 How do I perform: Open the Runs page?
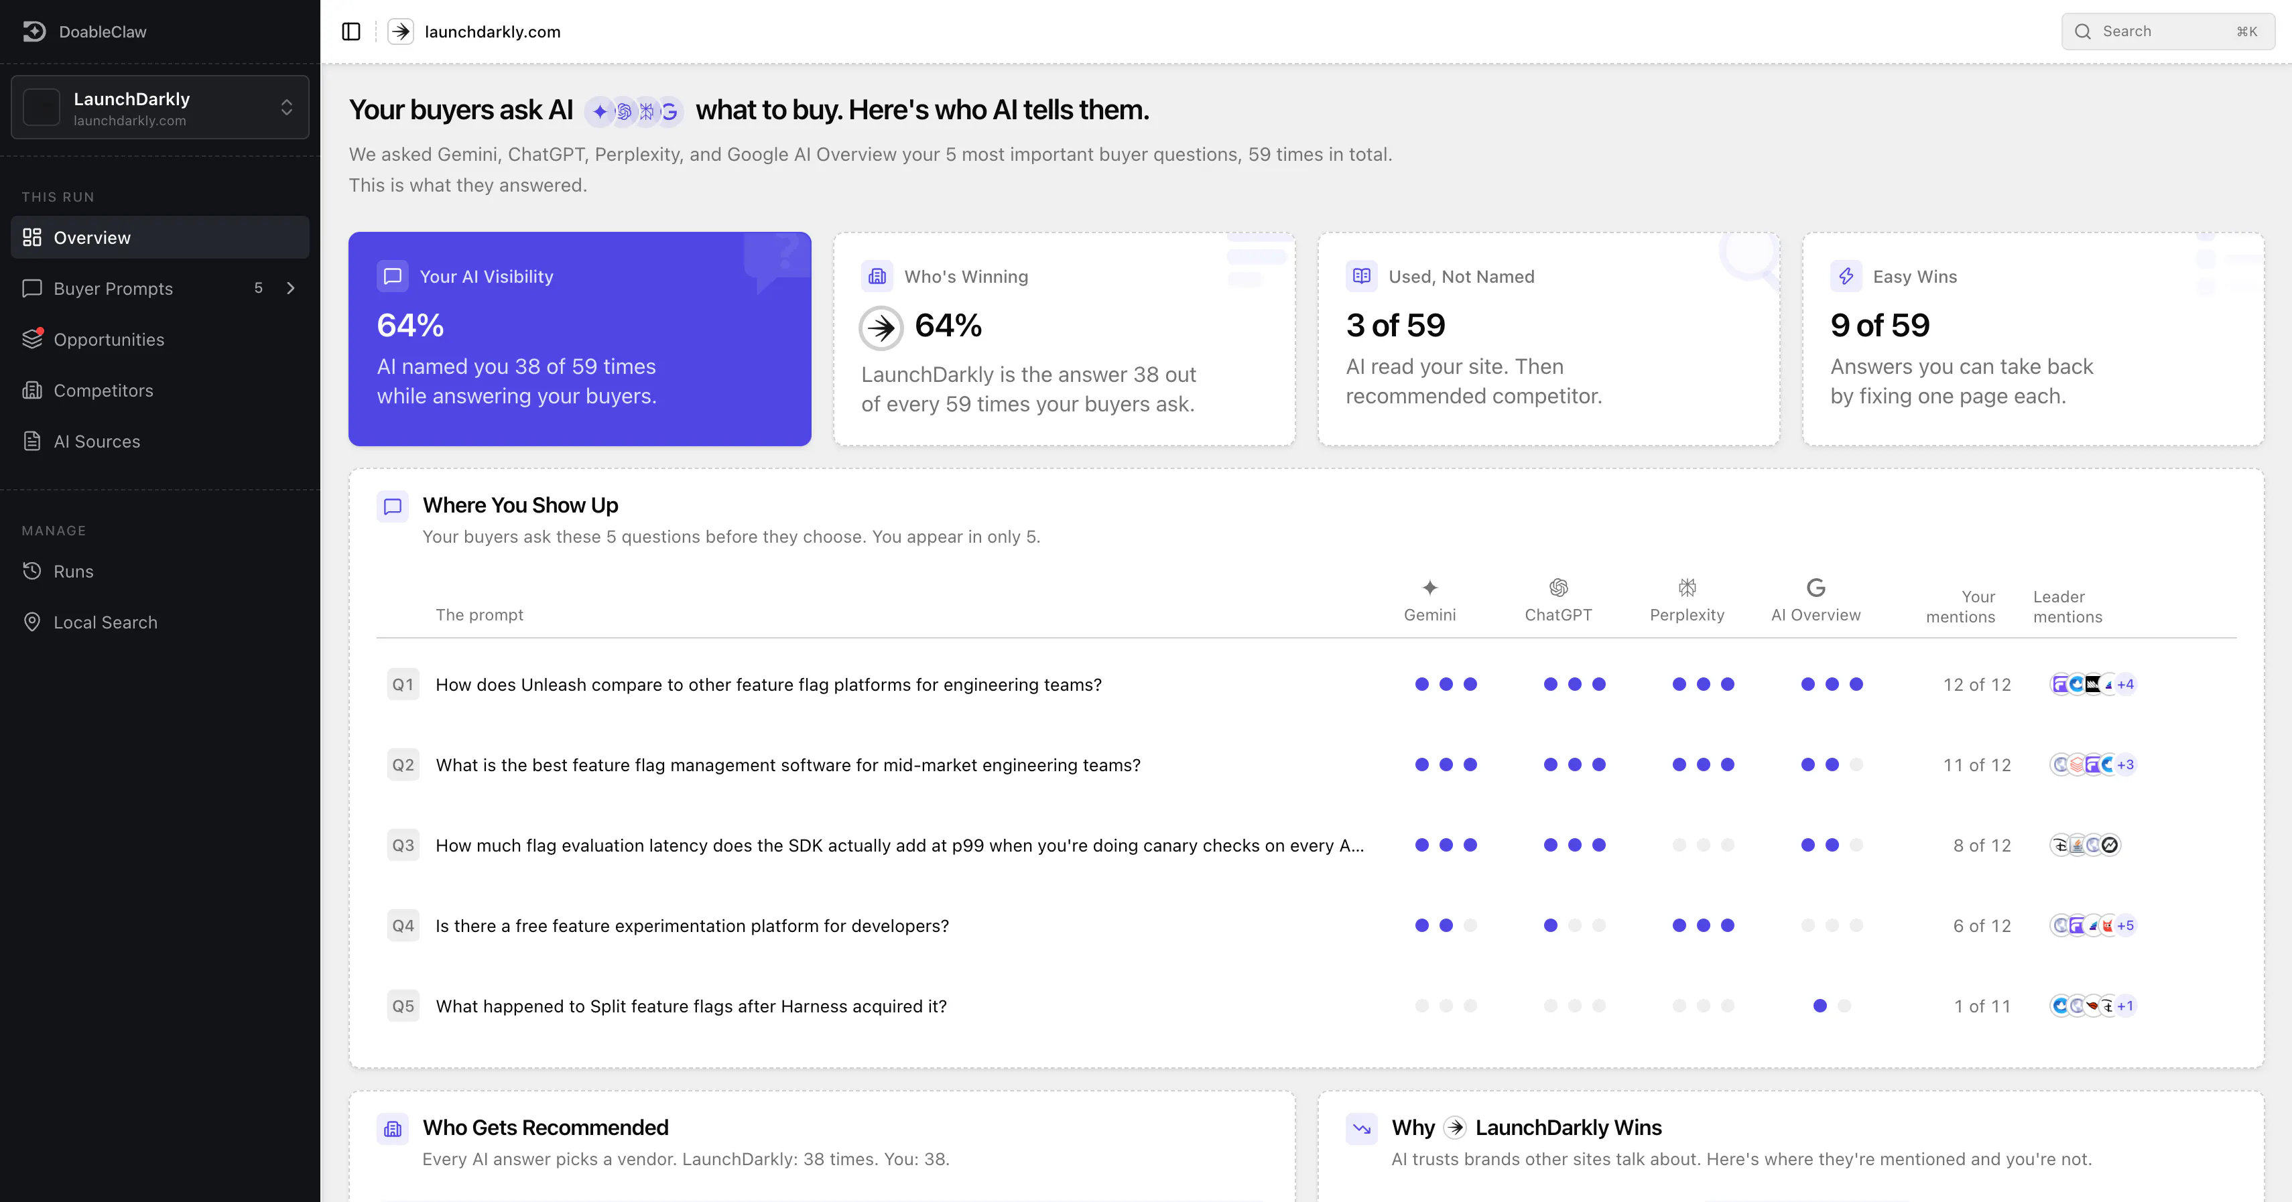pyautogui.click(x=160, y=572)
